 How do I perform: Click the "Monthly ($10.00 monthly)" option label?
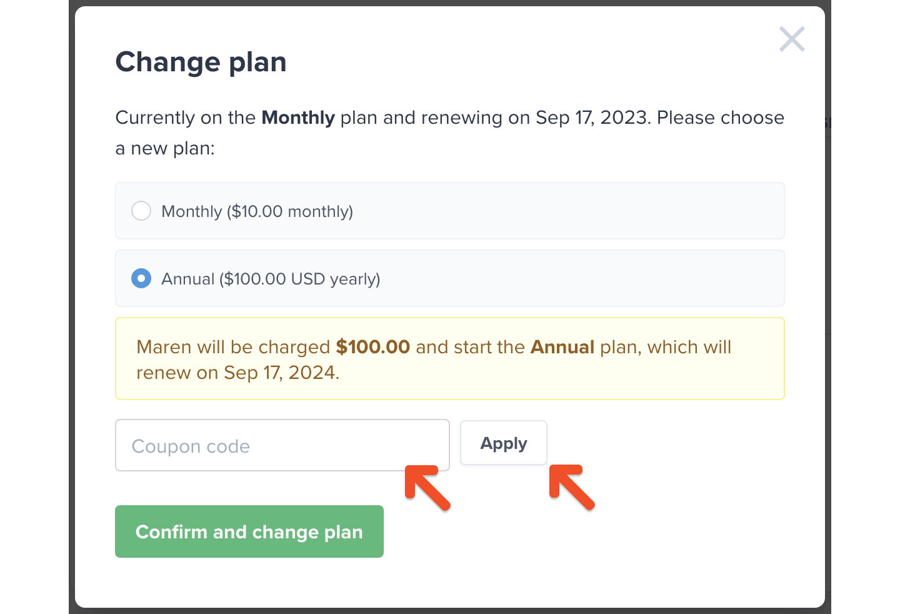click(x=257, y=211)
